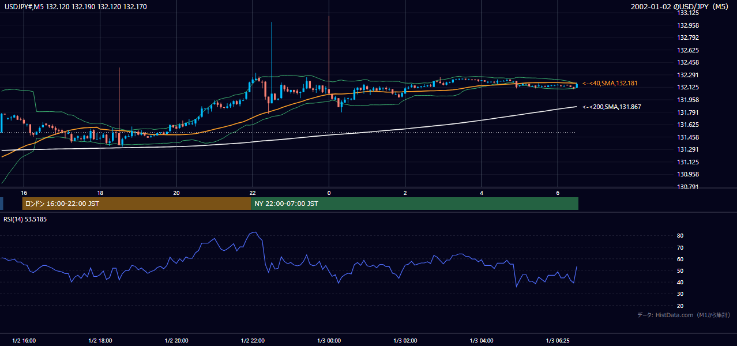Click the 132.792 price axis label
The width and height of the screenshot is (737, 346).
pos(687,38)
